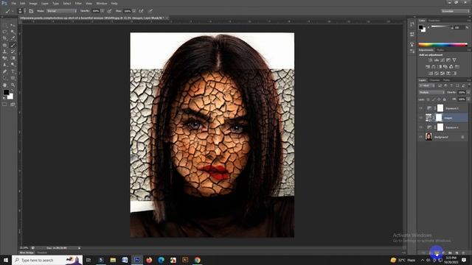472x265 pixels.
Task: Open the Window menu
Action: (x=102, y=4)
